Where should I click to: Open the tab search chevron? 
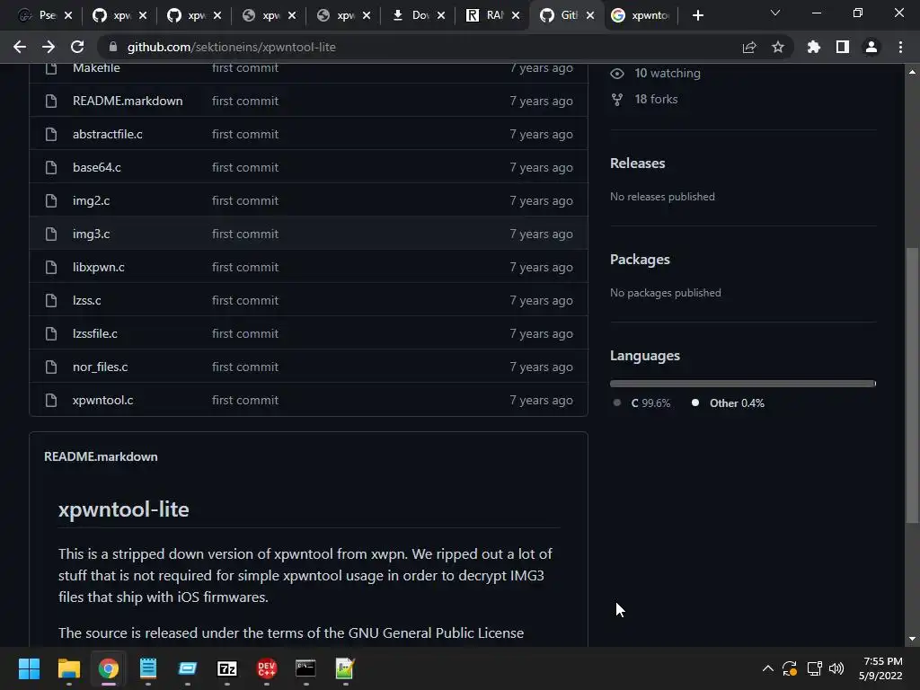(x=775, y=13)
